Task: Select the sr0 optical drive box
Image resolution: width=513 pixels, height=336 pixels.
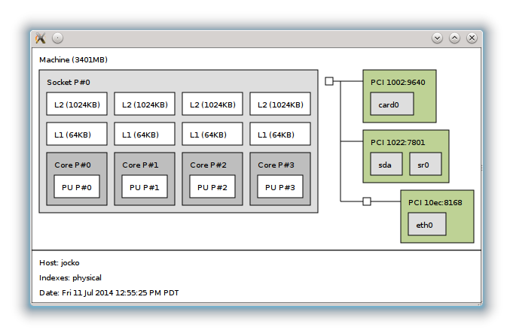Action: (425, 164)
